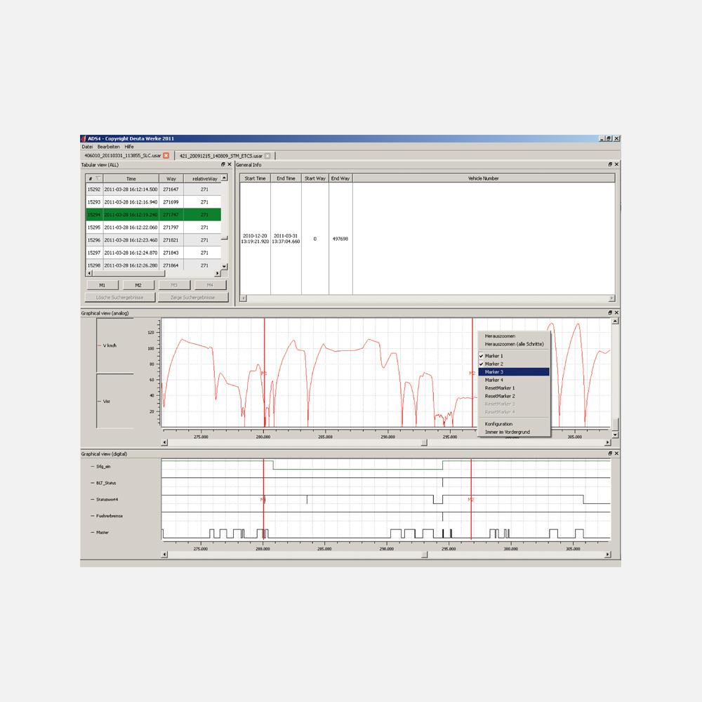Close the 406010_20110331_113855_SLC.usar tab with its red X
The image size is (702, 702).
166,156
